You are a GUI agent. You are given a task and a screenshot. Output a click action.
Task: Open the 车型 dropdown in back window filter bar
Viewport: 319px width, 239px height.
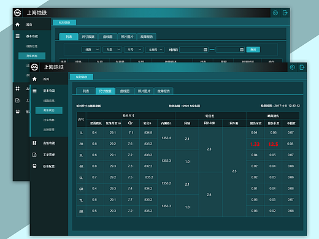[x=112, y=50]
